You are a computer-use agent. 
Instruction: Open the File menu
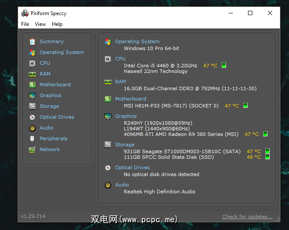tap(25, 24)
